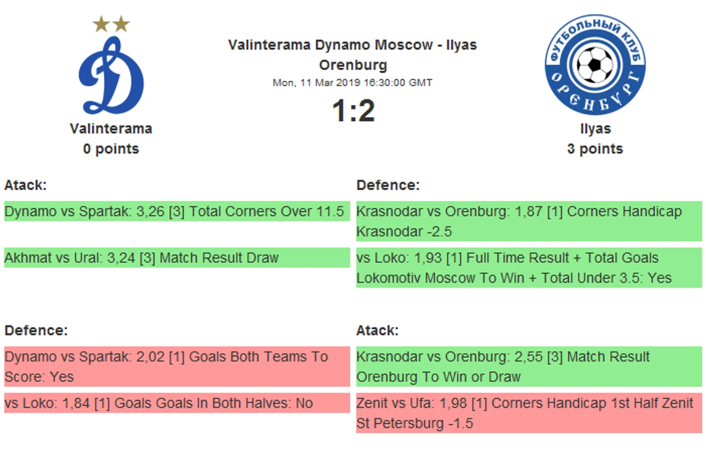Click the Valinterama 0 points label
Screen dimensions: 706x464
tap(111, 149)
